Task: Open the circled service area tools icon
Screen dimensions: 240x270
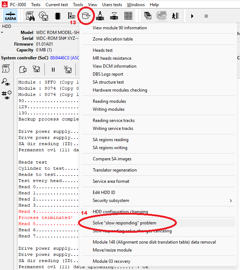Action: click(86, 16)
